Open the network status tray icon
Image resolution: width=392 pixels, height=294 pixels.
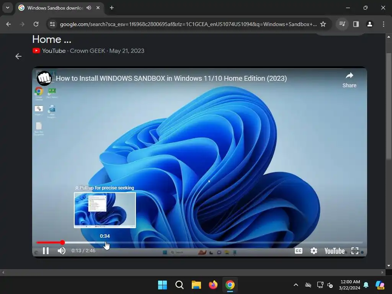pyautogui.click(x=320, y=285)
